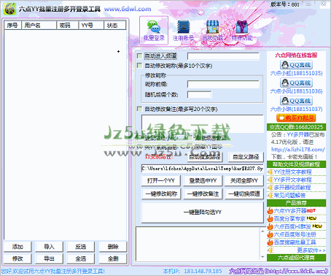Click the 导出 button
Image resolution: width=331 pixels, height=276 pixels.
tap(49, 258)
